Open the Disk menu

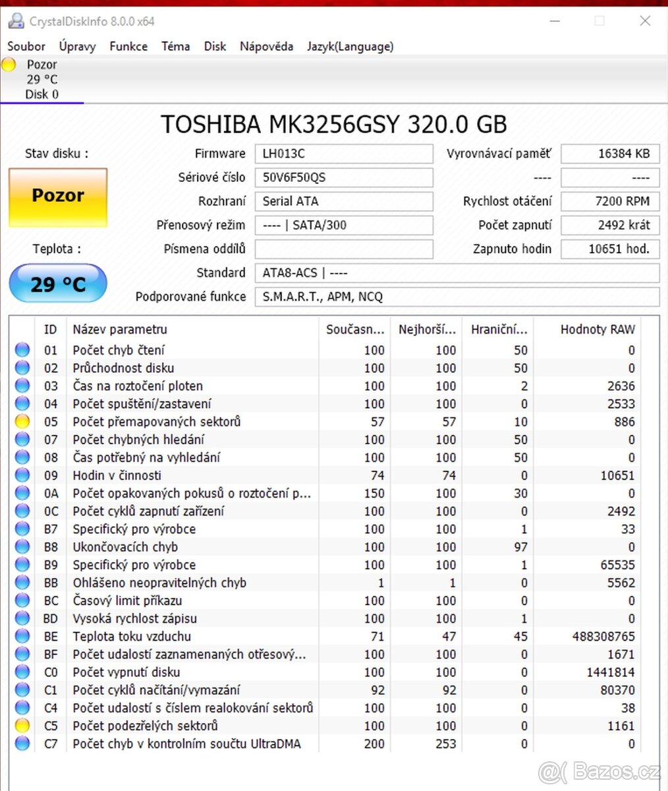215,46
